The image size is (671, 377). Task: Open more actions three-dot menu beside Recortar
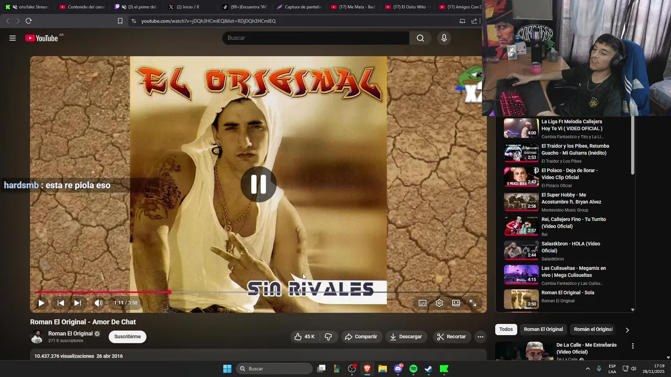[x=480, y=337]
